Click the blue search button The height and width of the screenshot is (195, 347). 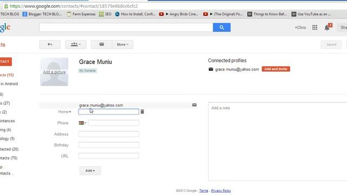click(222, 28)
